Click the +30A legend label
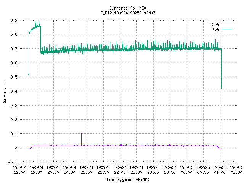Screen dimensions: 244x183 [x=214, y=24]
